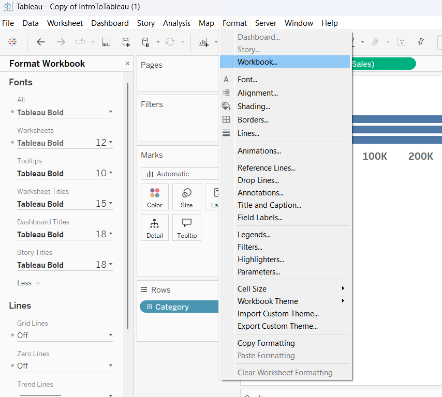Open the Automatic mark type dropdown
442x397 pixels.
coord(180,174)
